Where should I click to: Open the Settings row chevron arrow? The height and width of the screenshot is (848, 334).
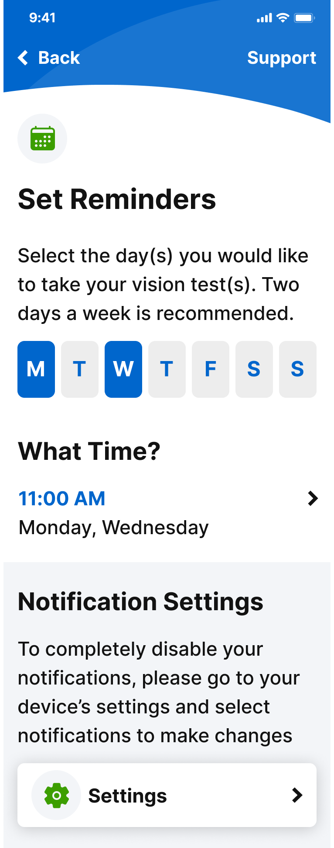click(297, 795)
